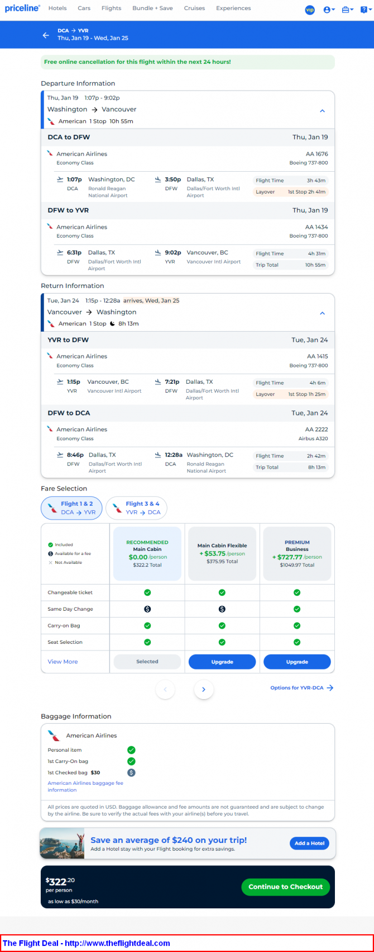374x952 pixels.
Task: Click the Priceline logo
Action: tap(22, 8)
